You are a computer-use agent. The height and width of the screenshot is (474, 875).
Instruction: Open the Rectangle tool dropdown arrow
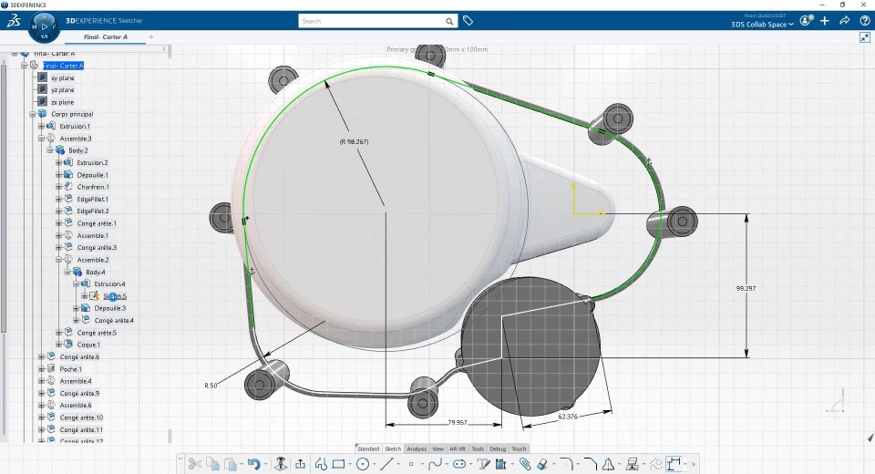tap(349, 464)
